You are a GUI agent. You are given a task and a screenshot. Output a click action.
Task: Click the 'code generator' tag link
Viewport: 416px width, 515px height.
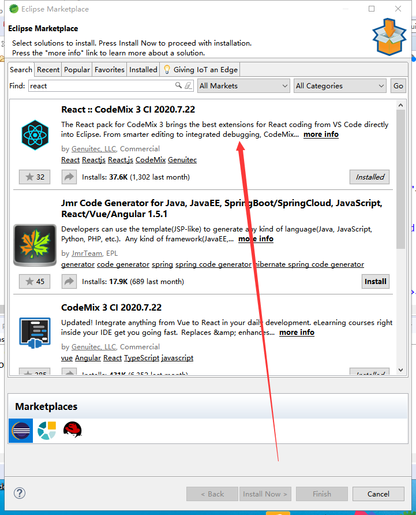[x=123, y=264]
